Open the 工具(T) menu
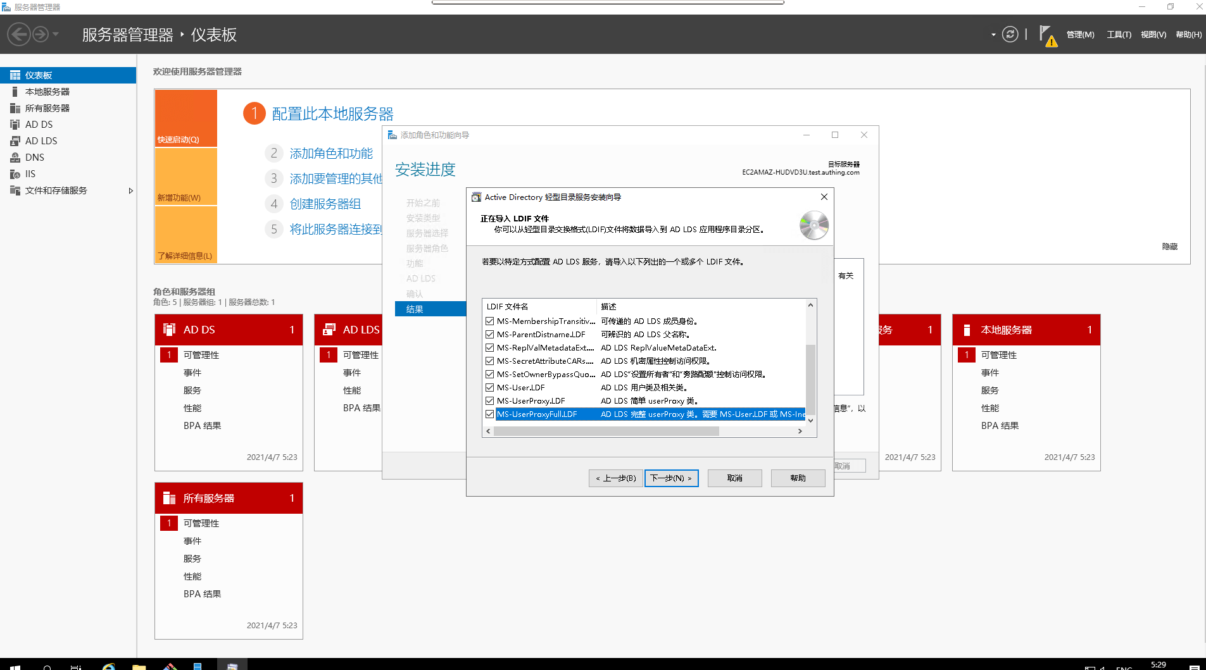Viewport: 1206px width, 670px height. point(1119,35)
